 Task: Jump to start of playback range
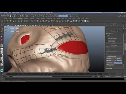[x=109, y=74]
